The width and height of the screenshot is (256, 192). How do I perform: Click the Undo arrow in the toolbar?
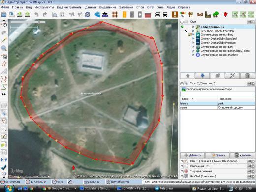point(36,15)
